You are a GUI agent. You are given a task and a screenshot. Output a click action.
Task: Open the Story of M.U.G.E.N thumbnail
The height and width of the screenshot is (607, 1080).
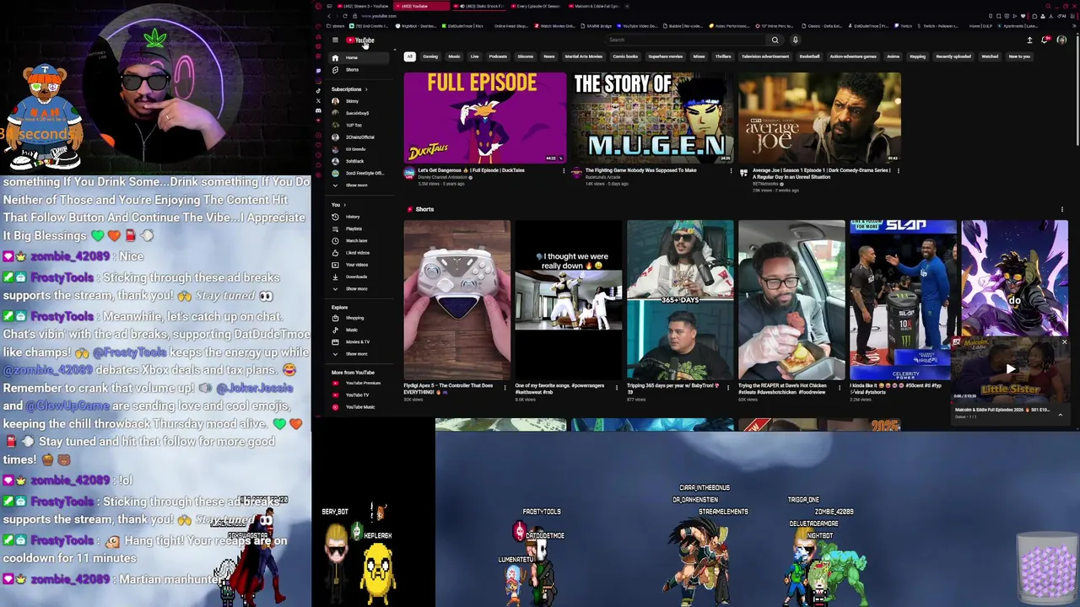652,118
